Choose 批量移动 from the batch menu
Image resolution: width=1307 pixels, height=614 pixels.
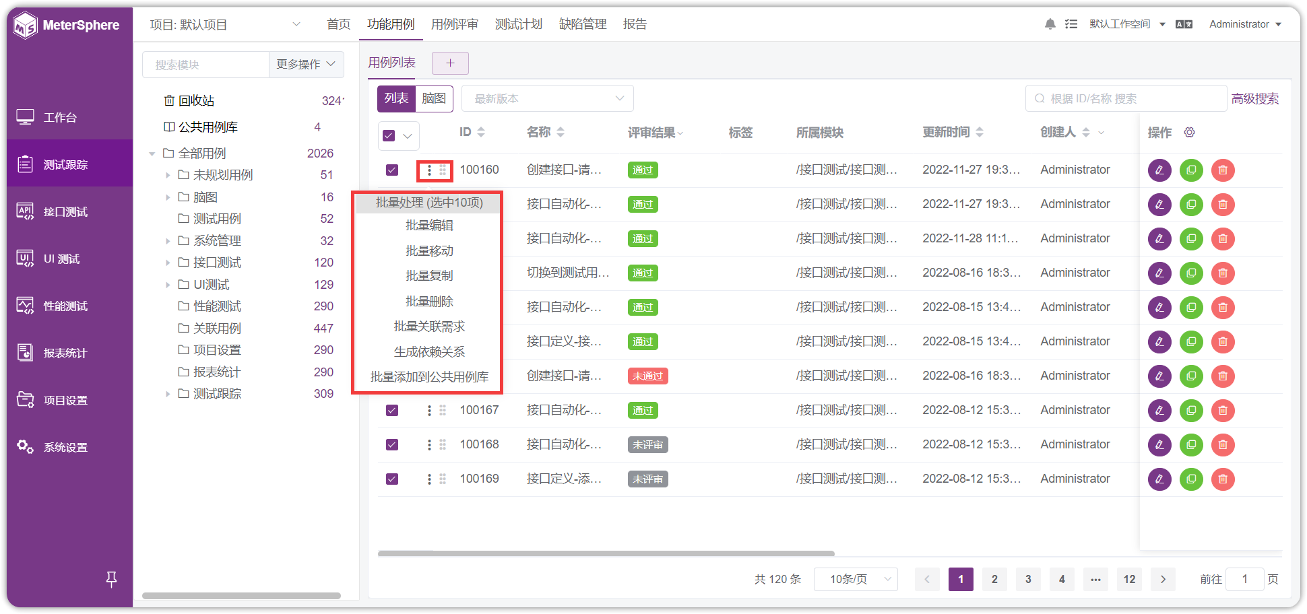point(429,251)
